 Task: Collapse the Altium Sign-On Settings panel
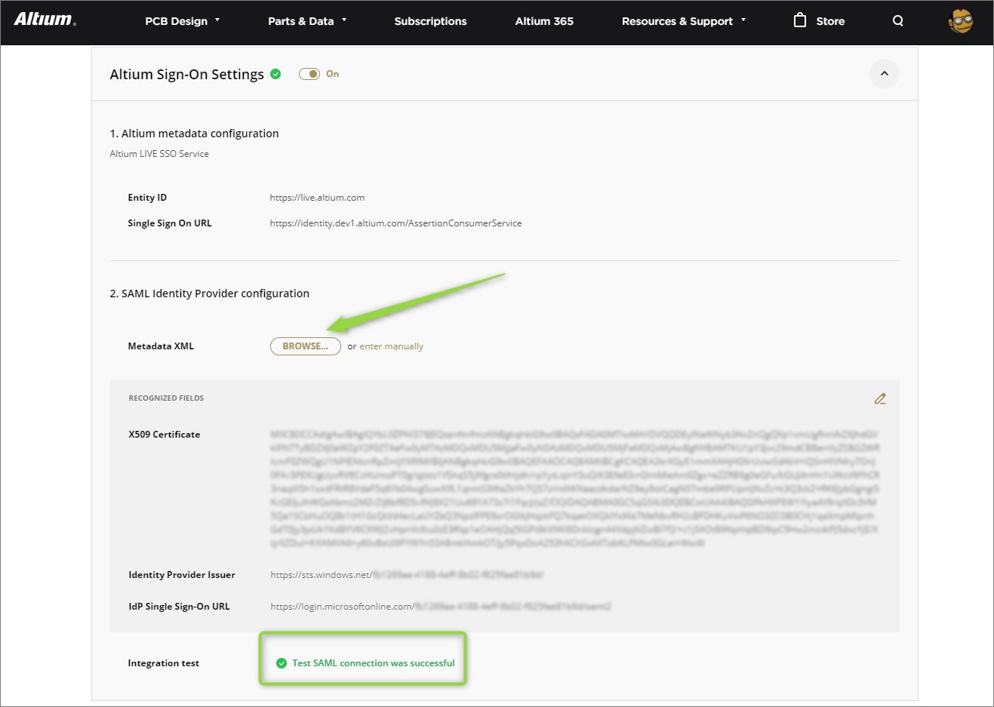[884, 74]
